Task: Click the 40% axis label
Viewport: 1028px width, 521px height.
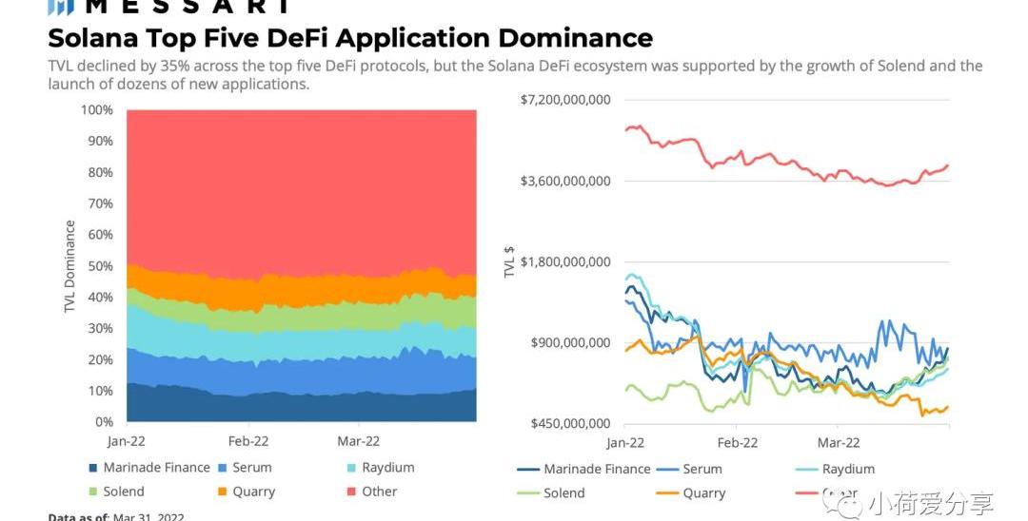Action: click(x=100, y=298)
